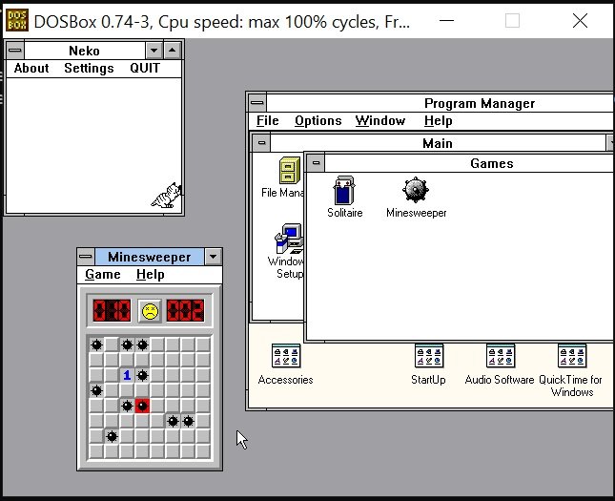Click the Program Manager title bar
This screenshot has width=615, height=501.
pyautogui.click(x=440, y=103)
